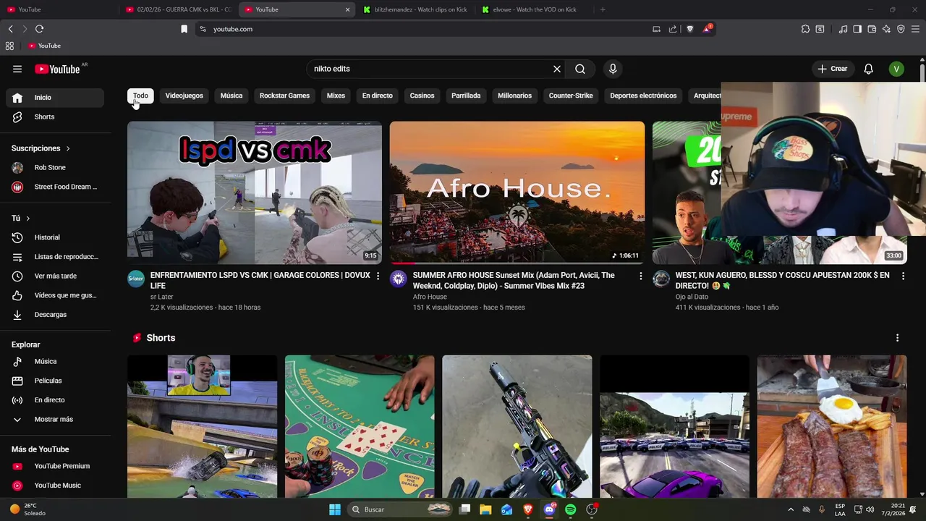Toggle the browser sidebar panel icon
The width and height of the screenshot is (926, 521).
pyautogui.click(x=857, y=29)
